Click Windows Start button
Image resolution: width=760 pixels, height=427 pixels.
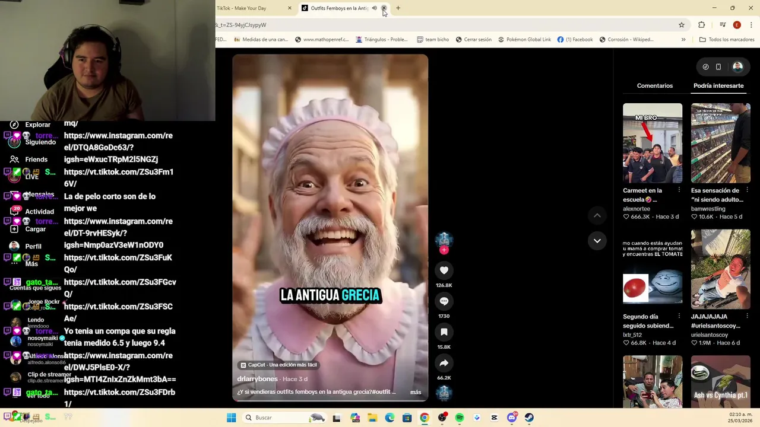tap(231, 418)
